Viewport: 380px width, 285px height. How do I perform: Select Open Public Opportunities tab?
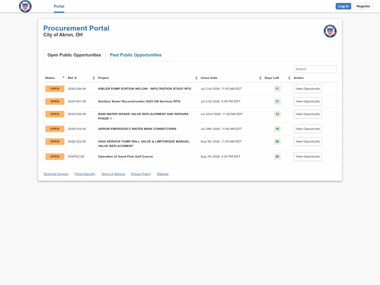click(74, 55)
